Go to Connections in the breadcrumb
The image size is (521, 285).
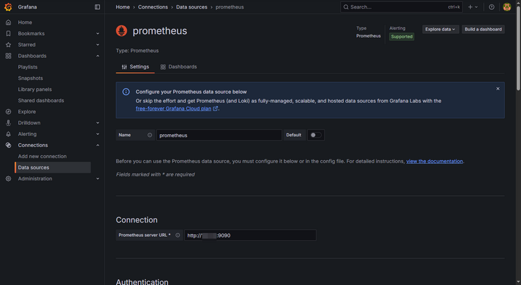coord(153,7)
